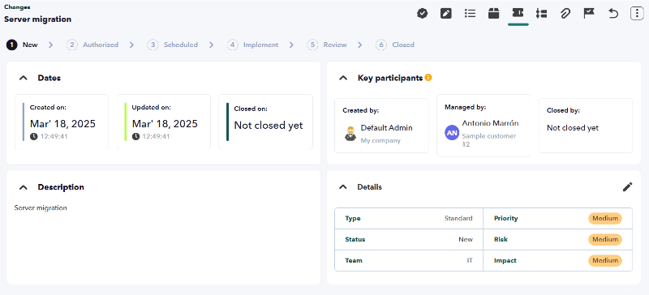Collapse the Dates panel
The image size is (649, 295).
point(24,78)
